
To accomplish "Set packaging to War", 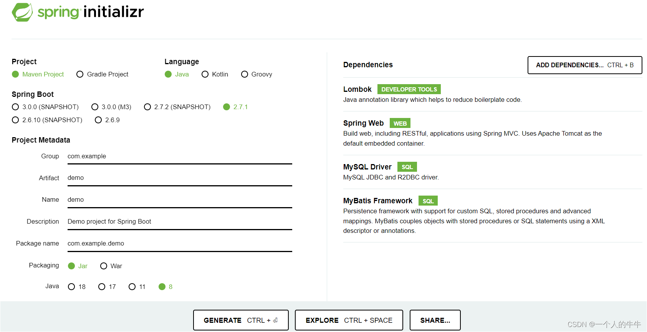I will tap(111, 266).
